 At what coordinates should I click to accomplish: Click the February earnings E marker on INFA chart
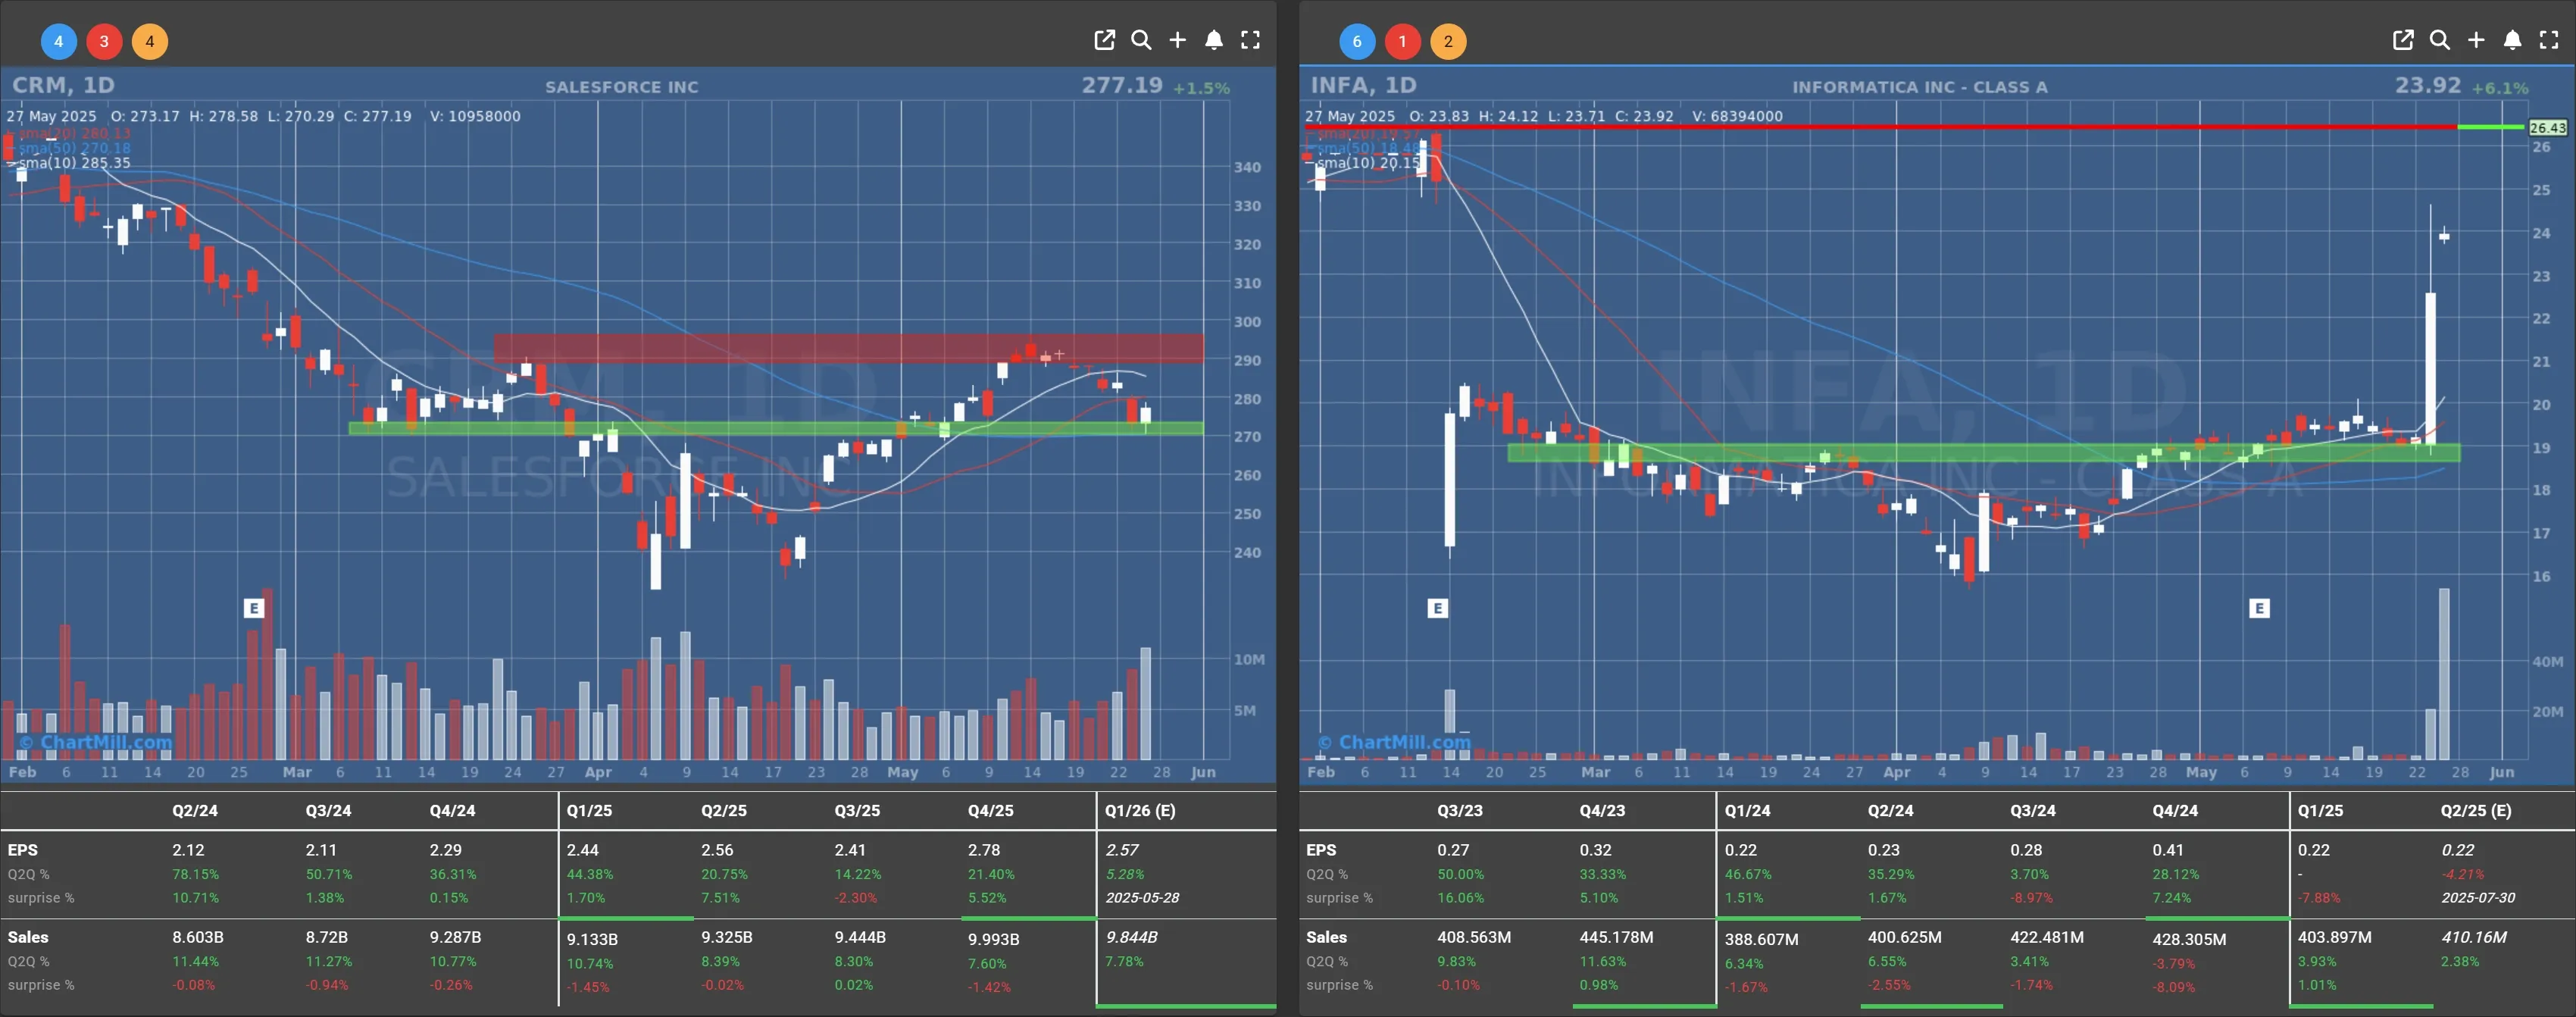1437,608
